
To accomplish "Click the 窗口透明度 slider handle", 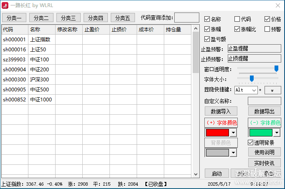I will 276,68.
